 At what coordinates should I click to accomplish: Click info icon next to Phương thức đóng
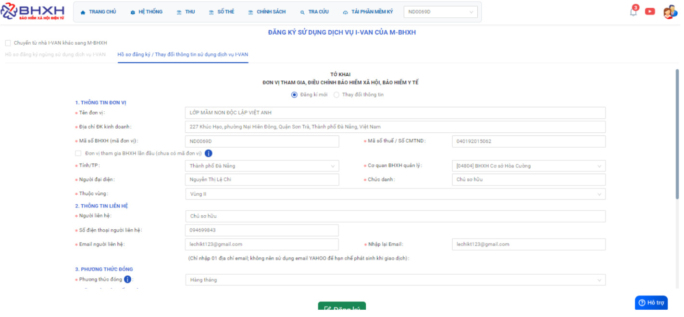tap(127, 280)
